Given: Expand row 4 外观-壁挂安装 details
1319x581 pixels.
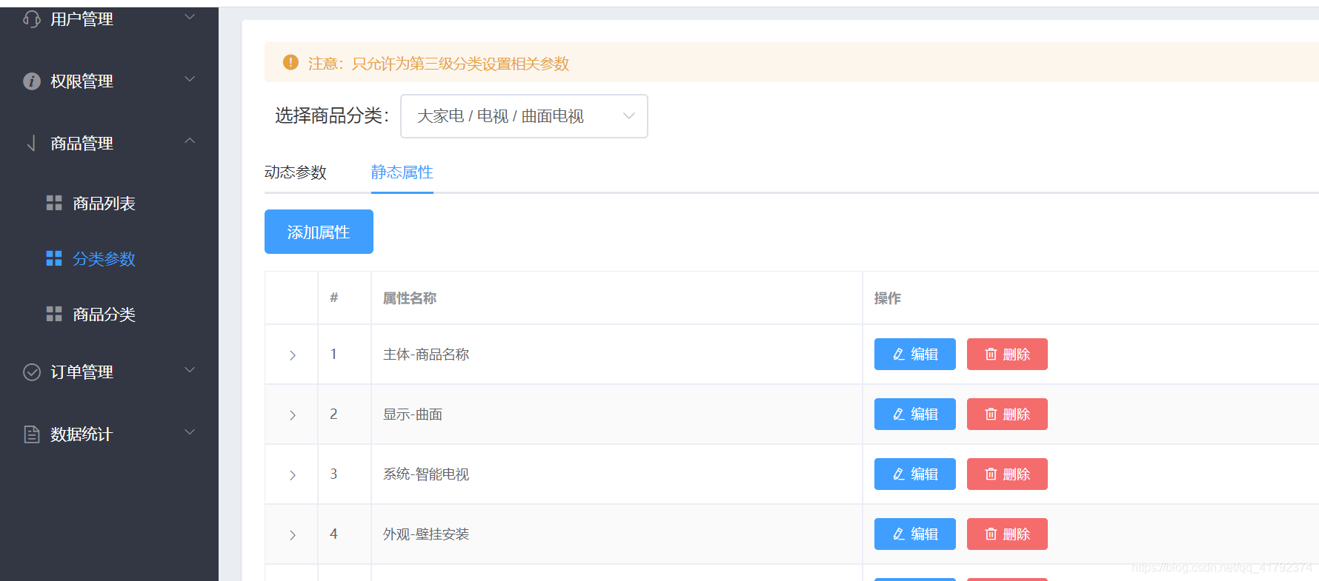Looking at the screenshot, I should tap(293, 535).
